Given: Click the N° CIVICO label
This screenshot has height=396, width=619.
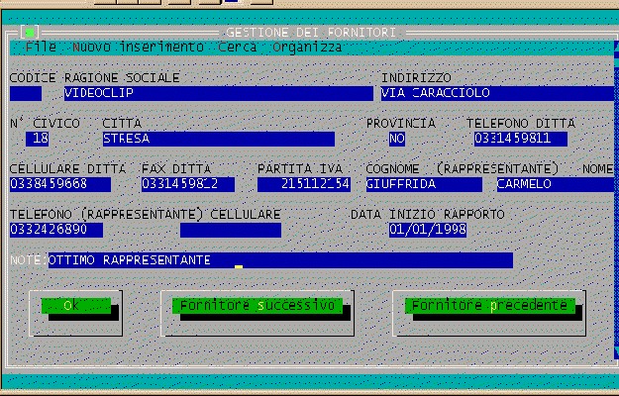Looking at the screenshot, I should 45,123.
